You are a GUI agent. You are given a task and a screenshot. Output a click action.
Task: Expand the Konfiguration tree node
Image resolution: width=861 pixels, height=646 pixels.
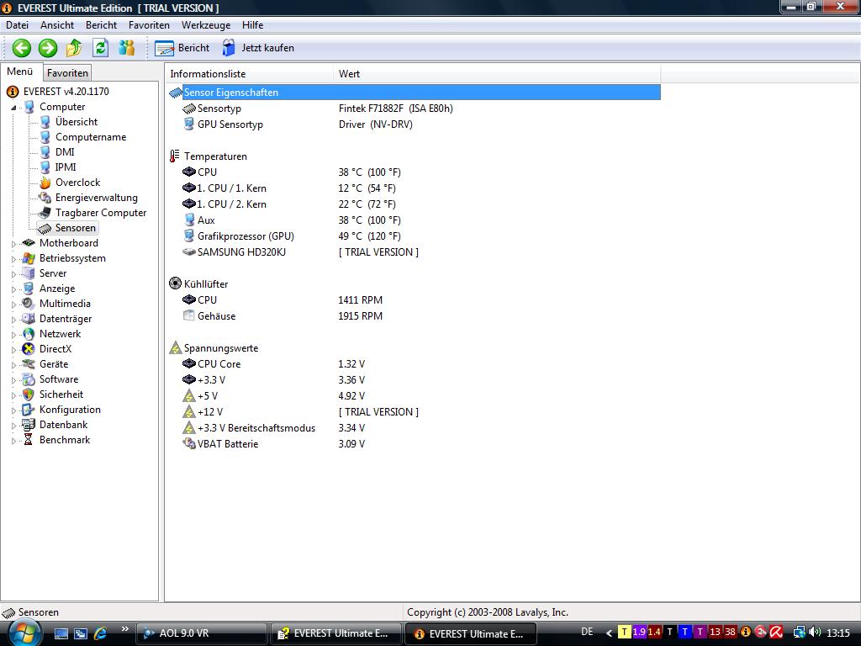pos(14,410)
